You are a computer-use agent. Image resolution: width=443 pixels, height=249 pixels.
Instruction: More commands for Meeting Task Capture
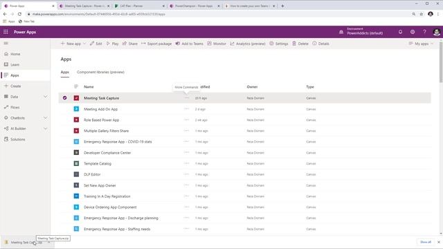[186, 98]
